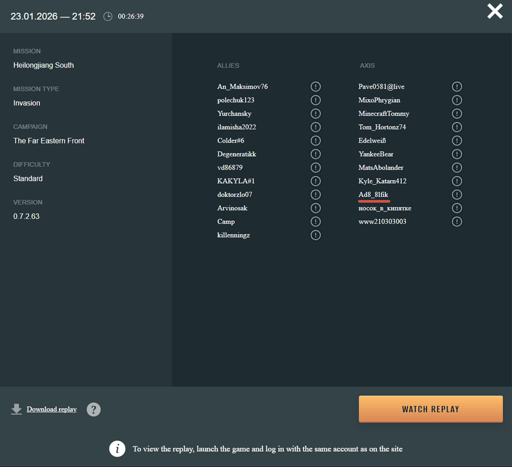This screenshot has height=467, width=512.
Task: Click the Download replay link
Action: pos(52,409)
